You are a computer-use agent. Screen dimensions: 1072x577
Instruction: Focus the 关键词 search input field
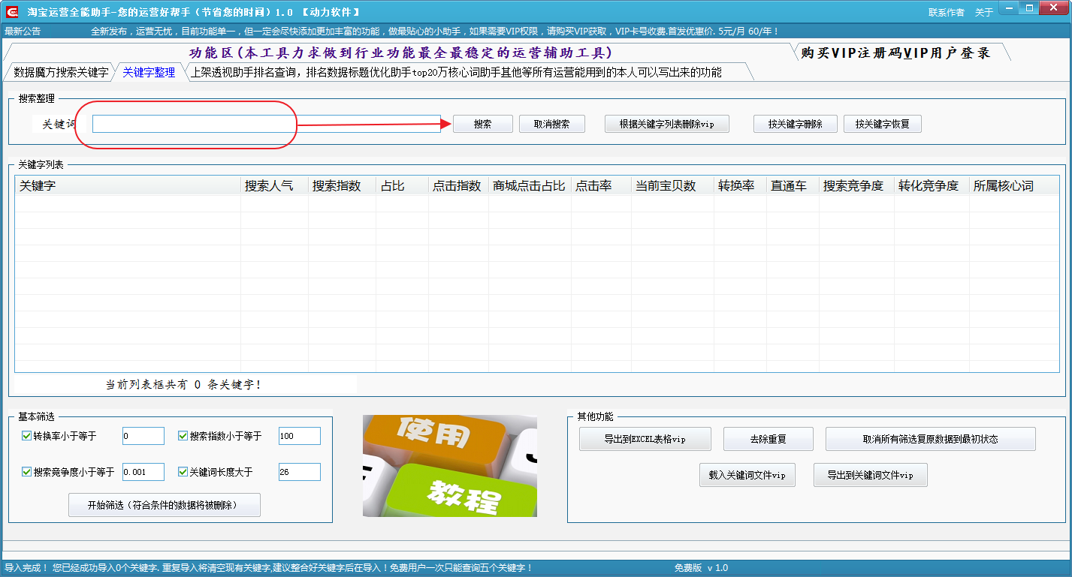(266, 124)
